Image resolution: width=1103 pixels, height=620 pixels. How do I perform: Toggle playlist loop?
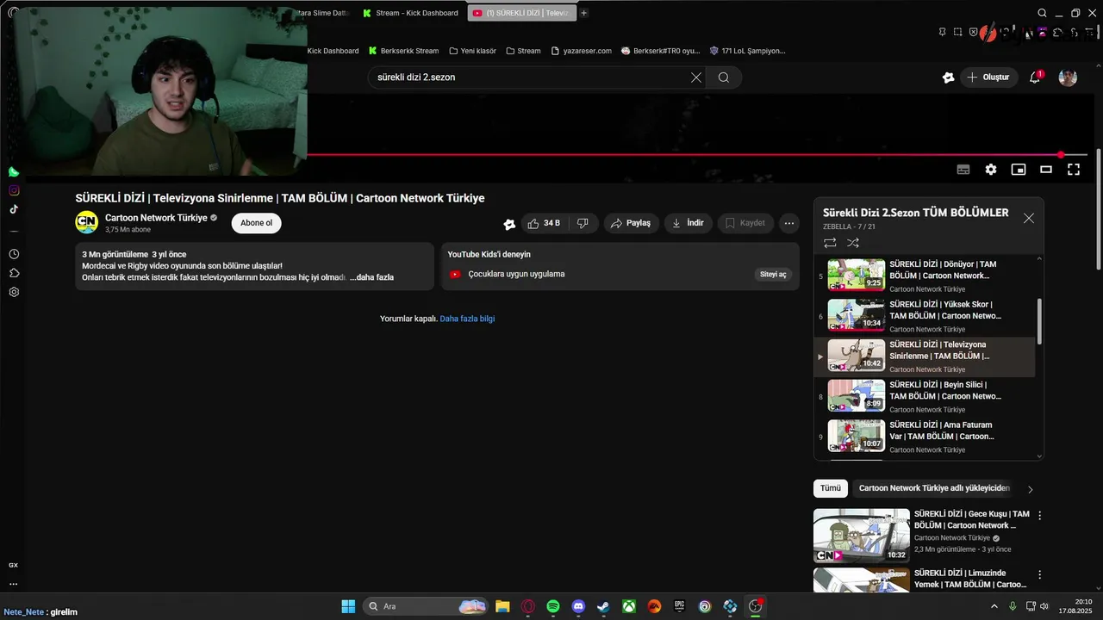830,244
